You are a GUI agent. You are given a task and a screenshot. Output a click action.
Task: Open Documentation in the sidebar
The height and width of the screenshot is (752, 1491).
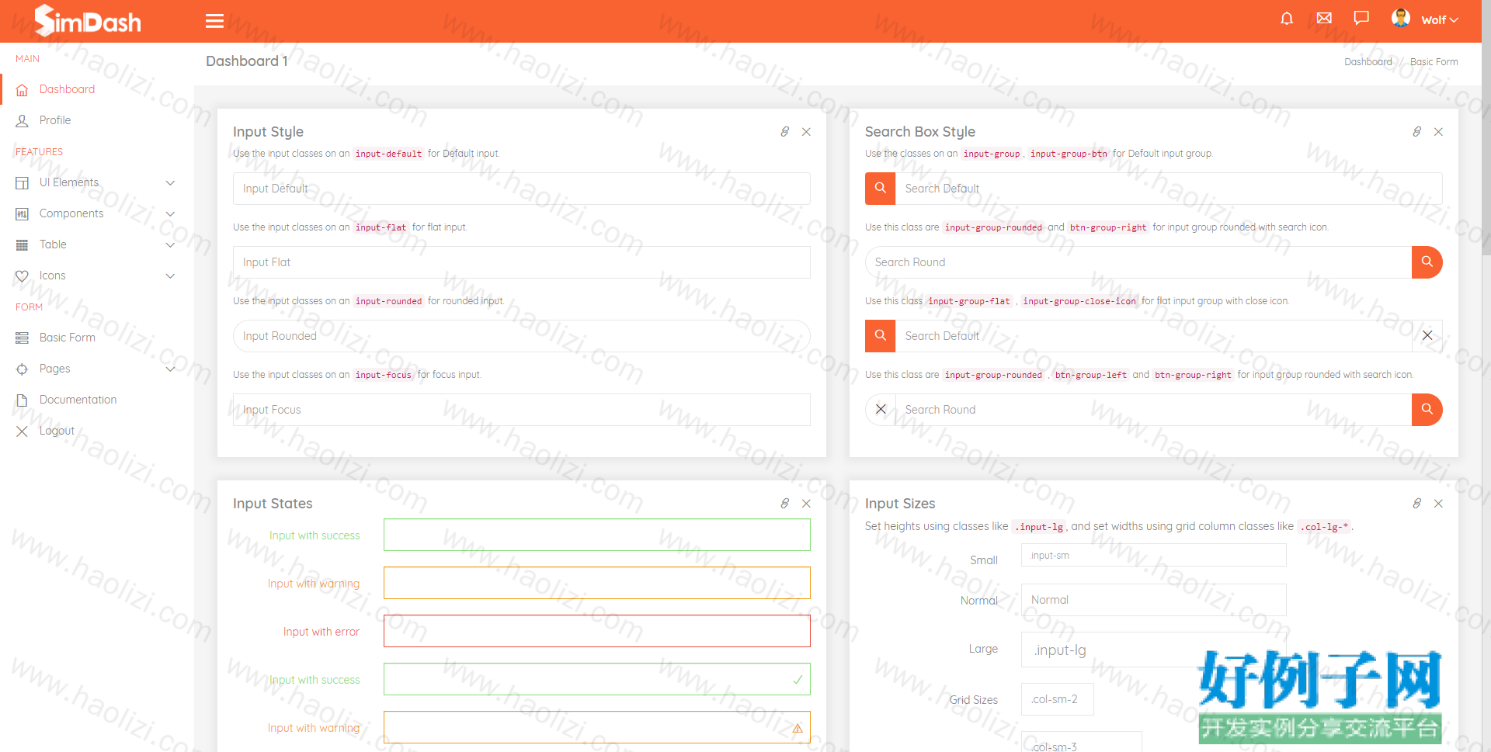(x=78, y=400)
